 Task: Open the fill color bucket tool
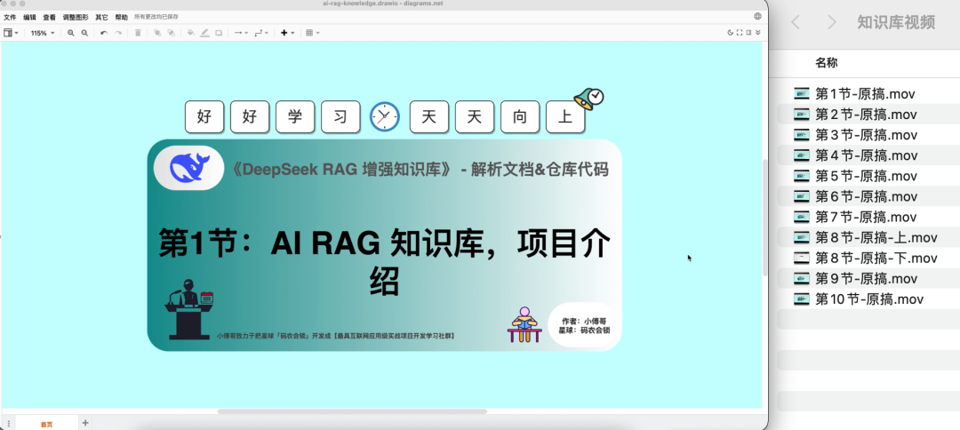pyautogui.click(x=191, y=33)
